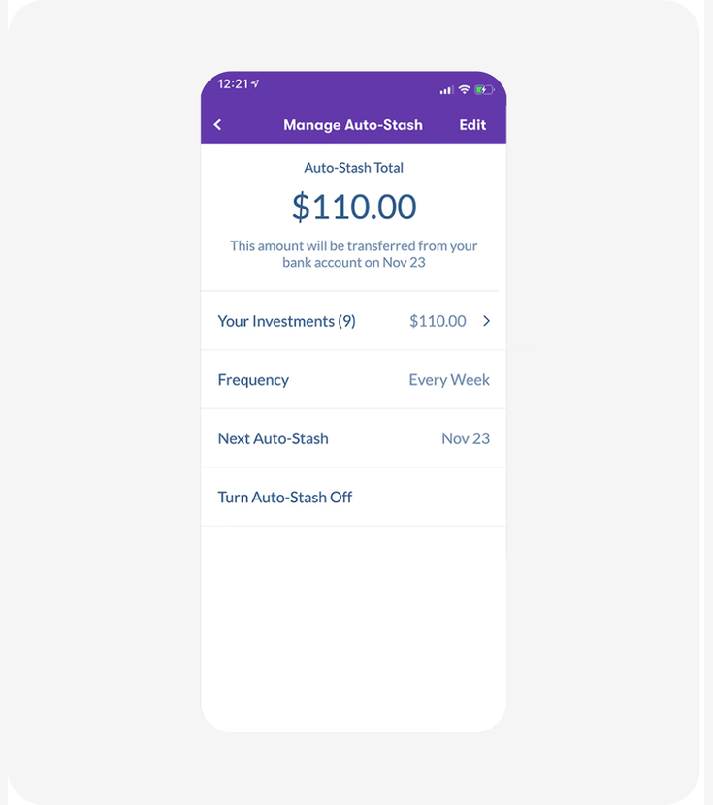The width and height of the screenshot is (713, 805).
Task: Click the Auto-Stash Total heading
Action: click(x=353, y=168)
